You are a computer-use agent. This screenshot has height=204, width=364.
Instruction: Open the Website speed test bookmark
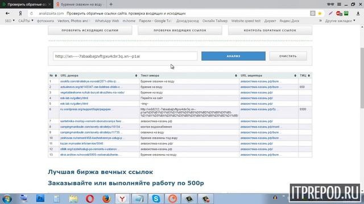pos(246,21)
